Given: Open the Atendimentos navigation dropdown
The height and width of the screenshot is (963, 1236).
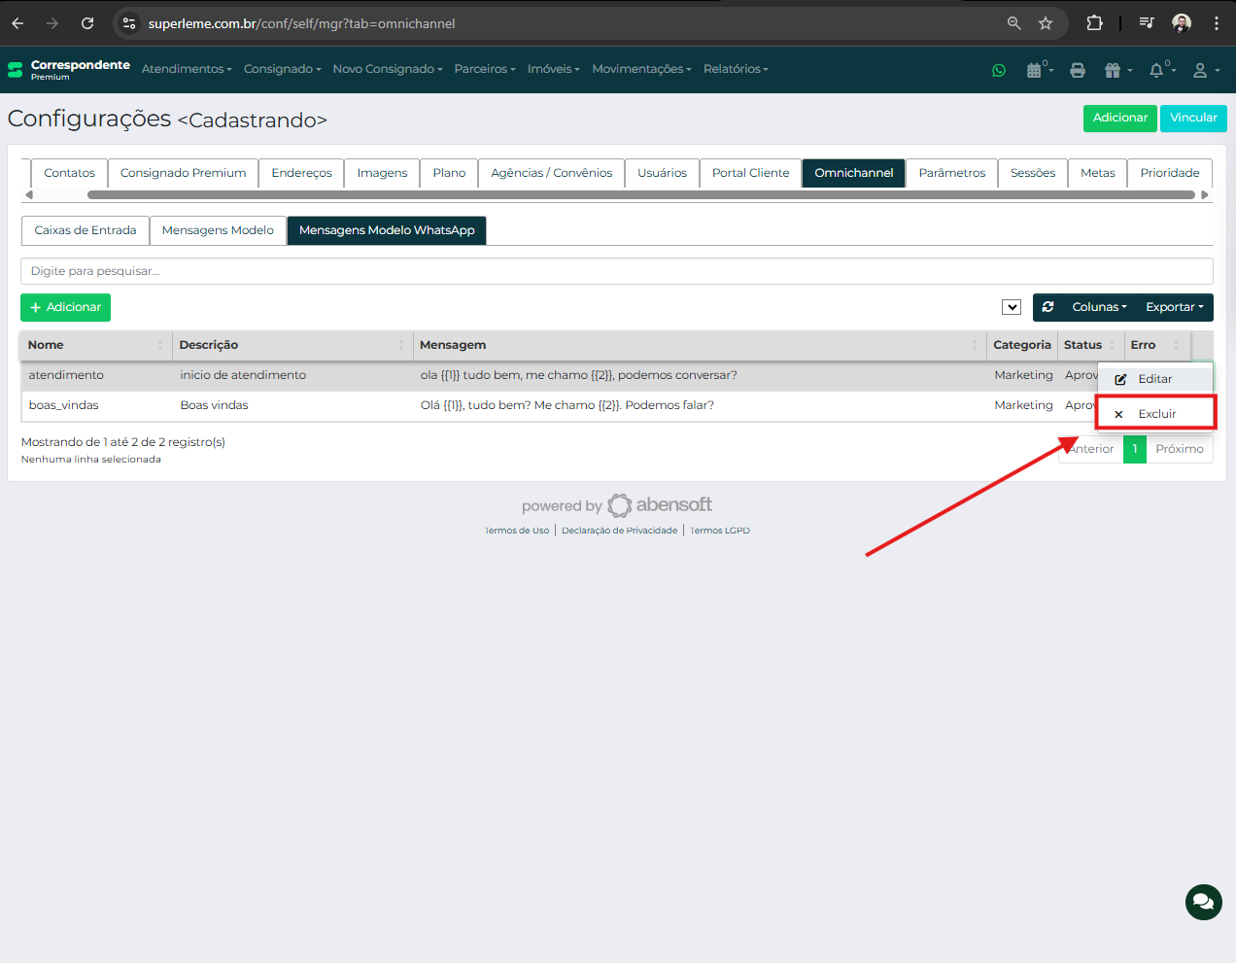Looking at the screenshot, I should tap(187, 69).
